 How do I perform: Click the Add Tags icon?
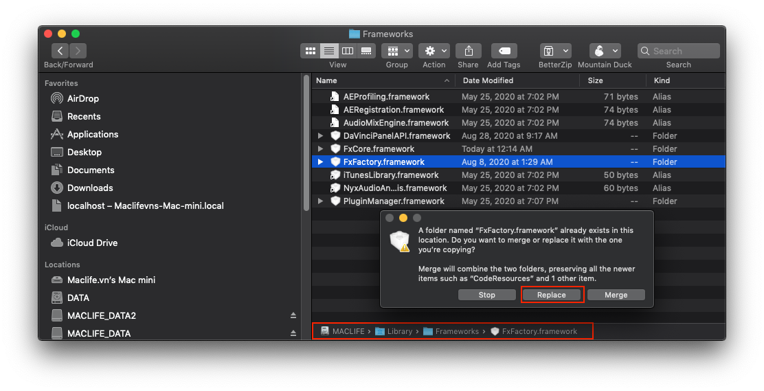[x=504, y=51]
